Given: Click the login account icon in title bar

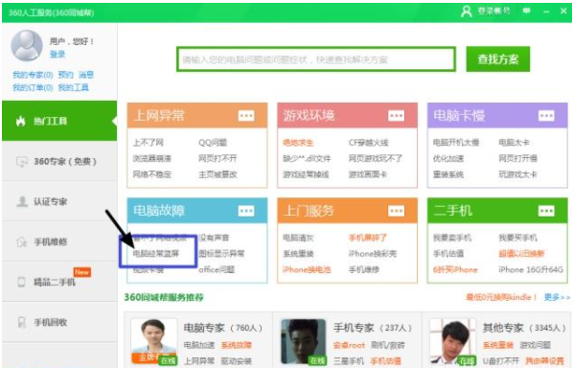Looking at the screenshot, I should pos(467,11).
